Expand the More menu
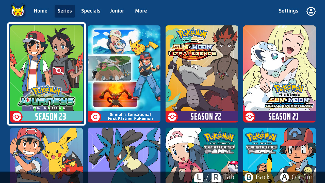The image size is (325, 183). pos(141,11)
